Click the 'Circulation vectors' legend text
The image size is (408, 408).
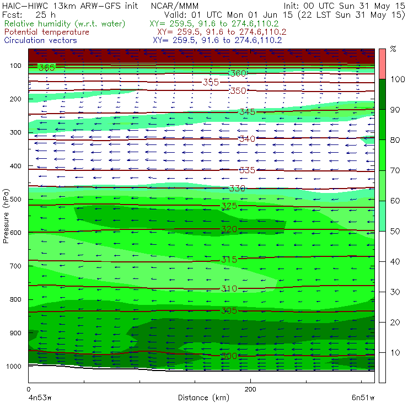pyautogui.click(x=40, y=40)
